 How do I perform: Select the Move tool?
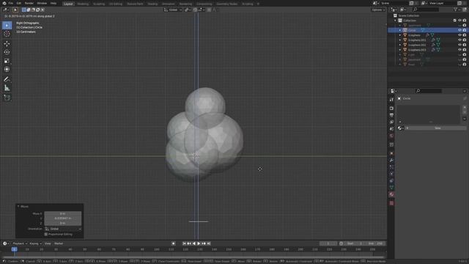click(x=7, y=44)
